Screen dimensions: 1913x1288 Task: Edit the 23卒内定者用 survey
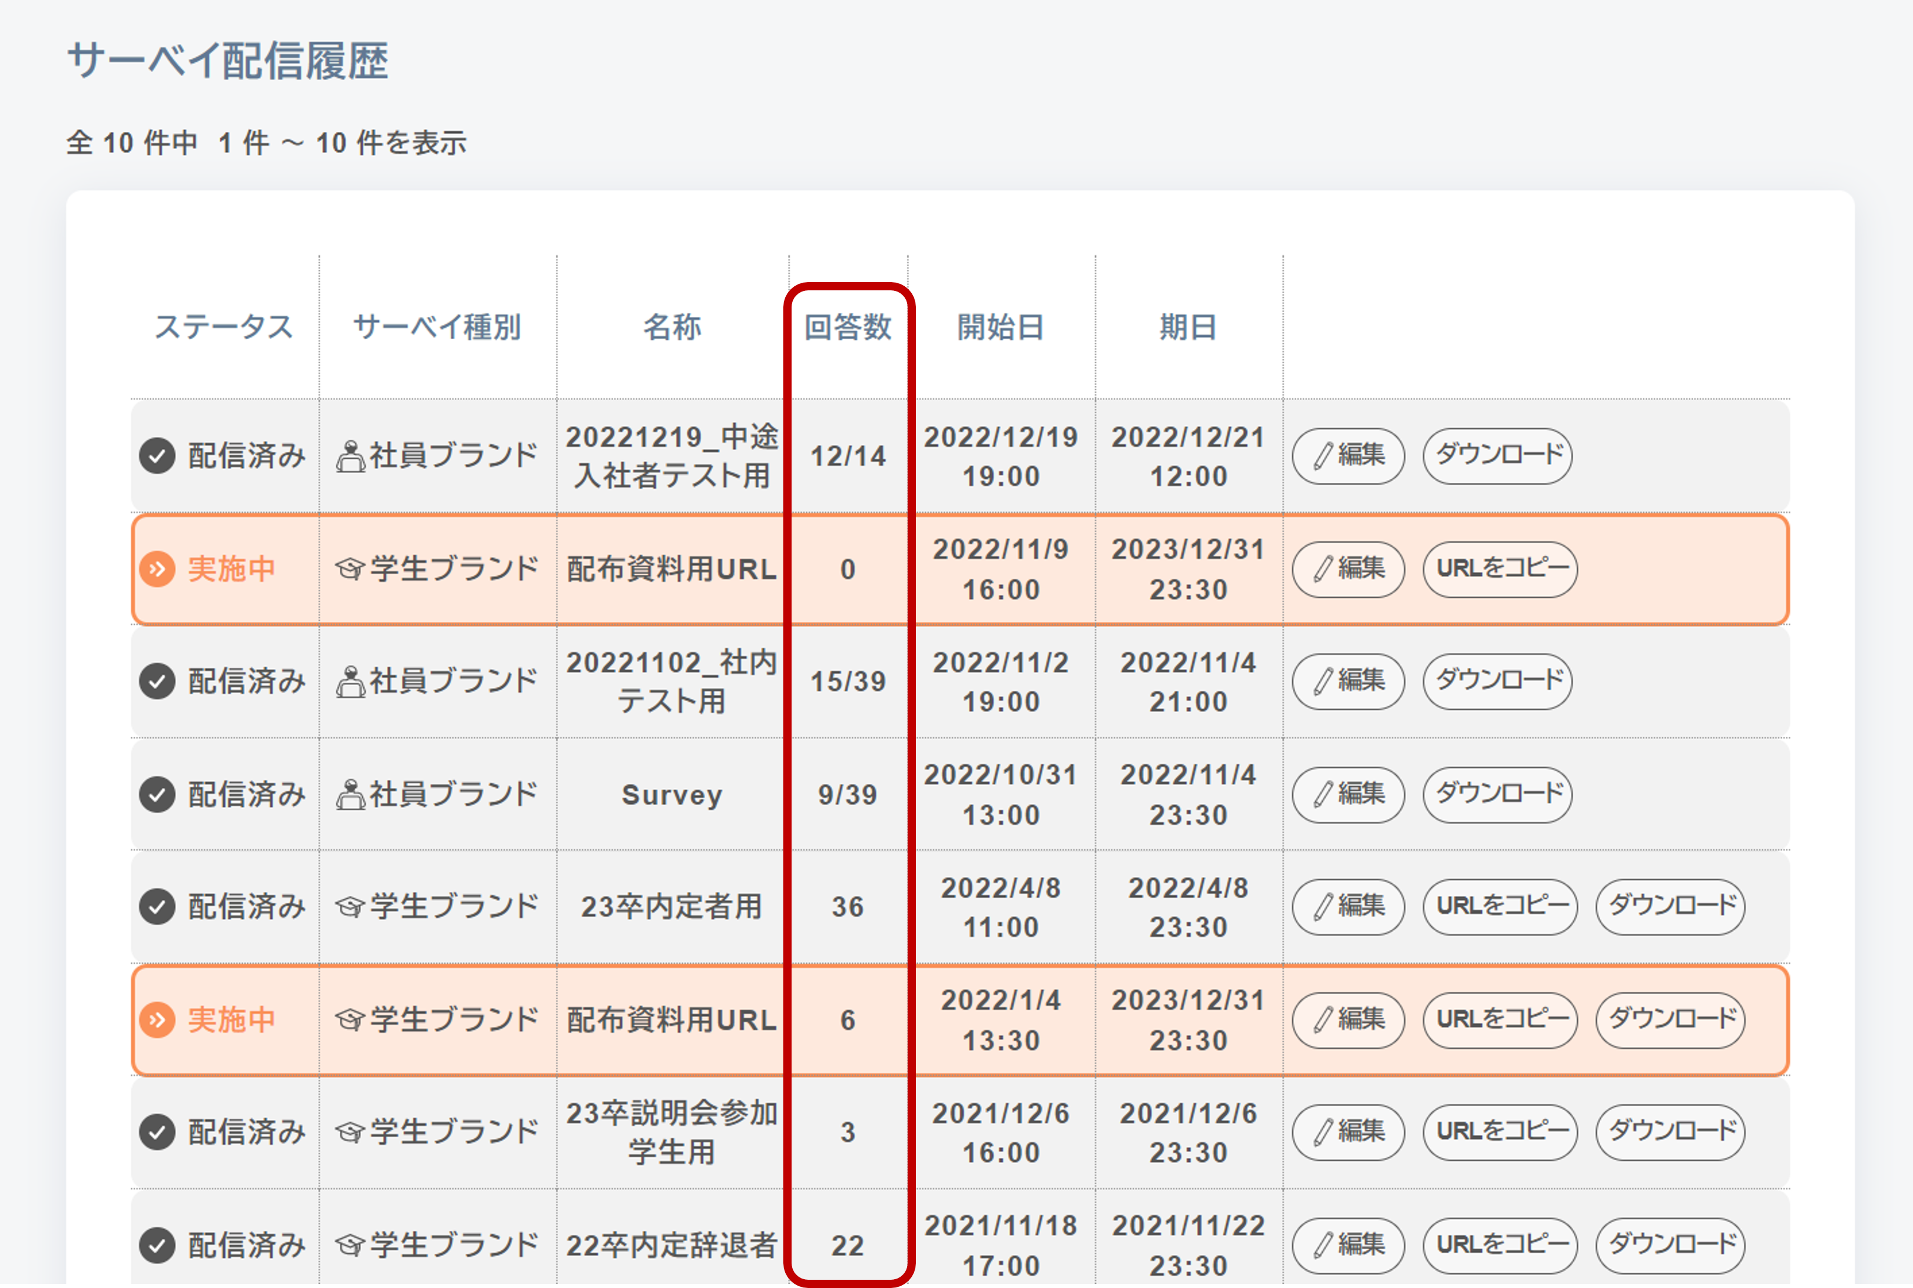(1348, 907)
